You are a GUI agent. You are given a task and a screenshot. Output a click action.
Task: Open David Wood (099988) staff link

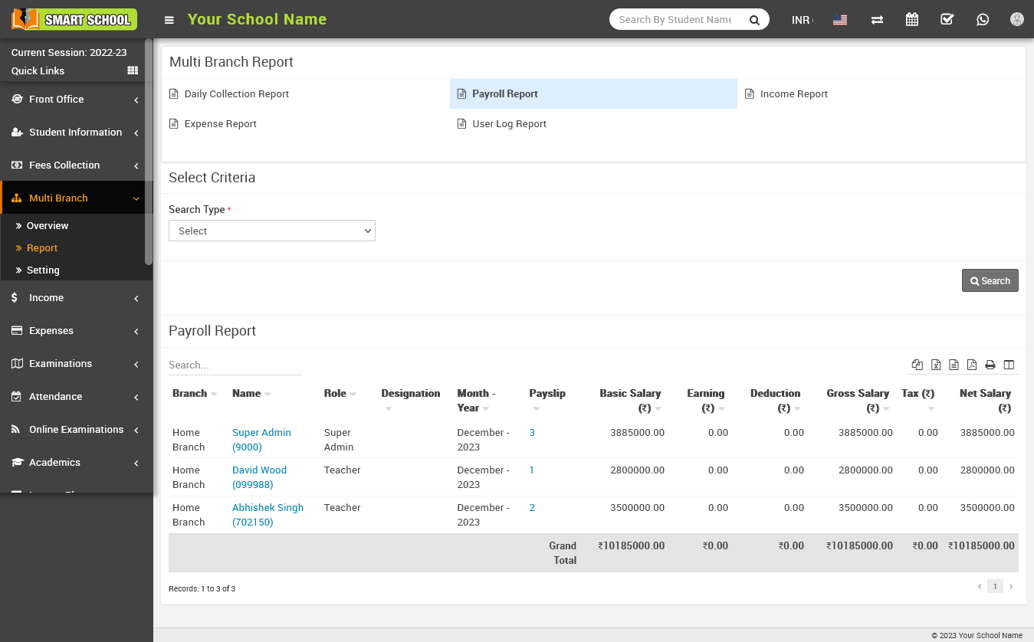(x=259, y=477)
